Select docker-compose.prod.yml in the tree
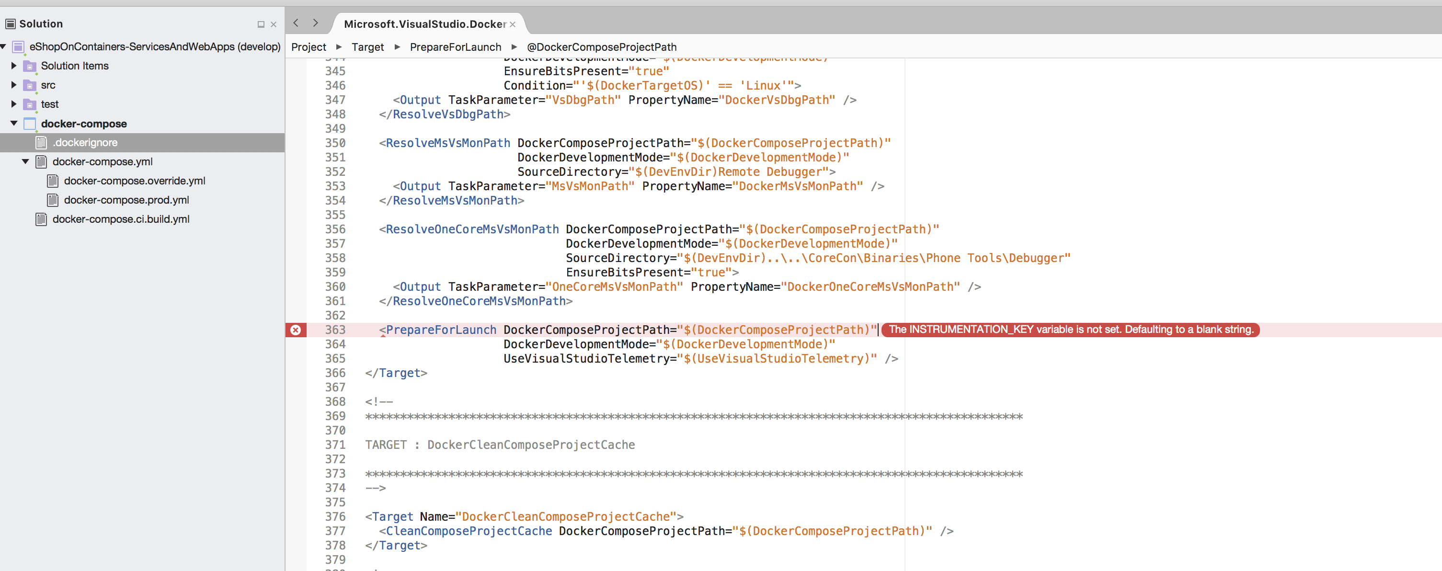 pyautogui.click(x=126, y=200)
